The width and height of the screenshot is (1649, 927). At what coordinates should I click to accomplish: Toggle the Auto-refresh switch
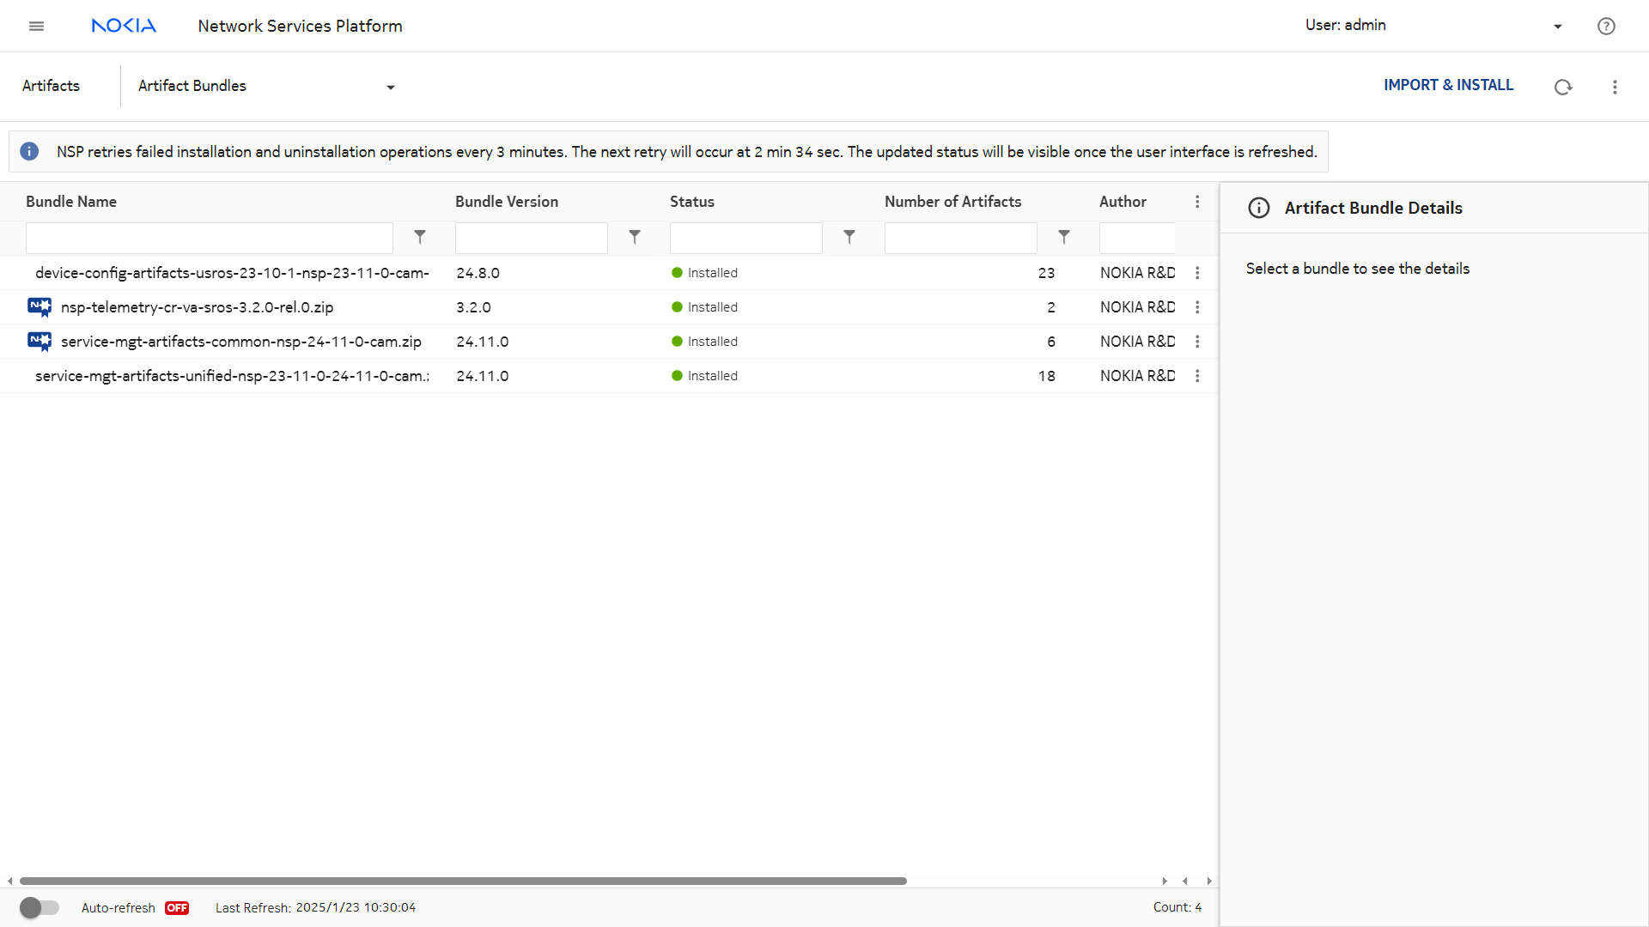point(40,907)
